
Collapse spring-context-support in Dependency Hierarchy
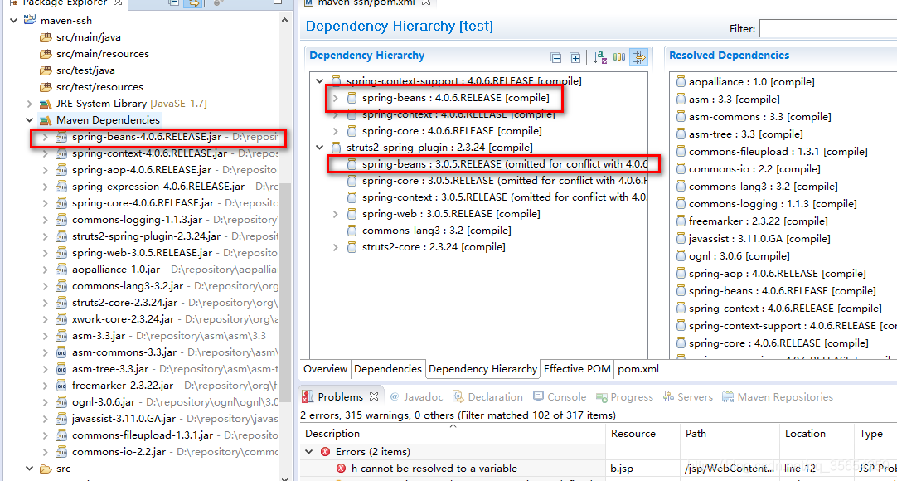tap(320, 81)
